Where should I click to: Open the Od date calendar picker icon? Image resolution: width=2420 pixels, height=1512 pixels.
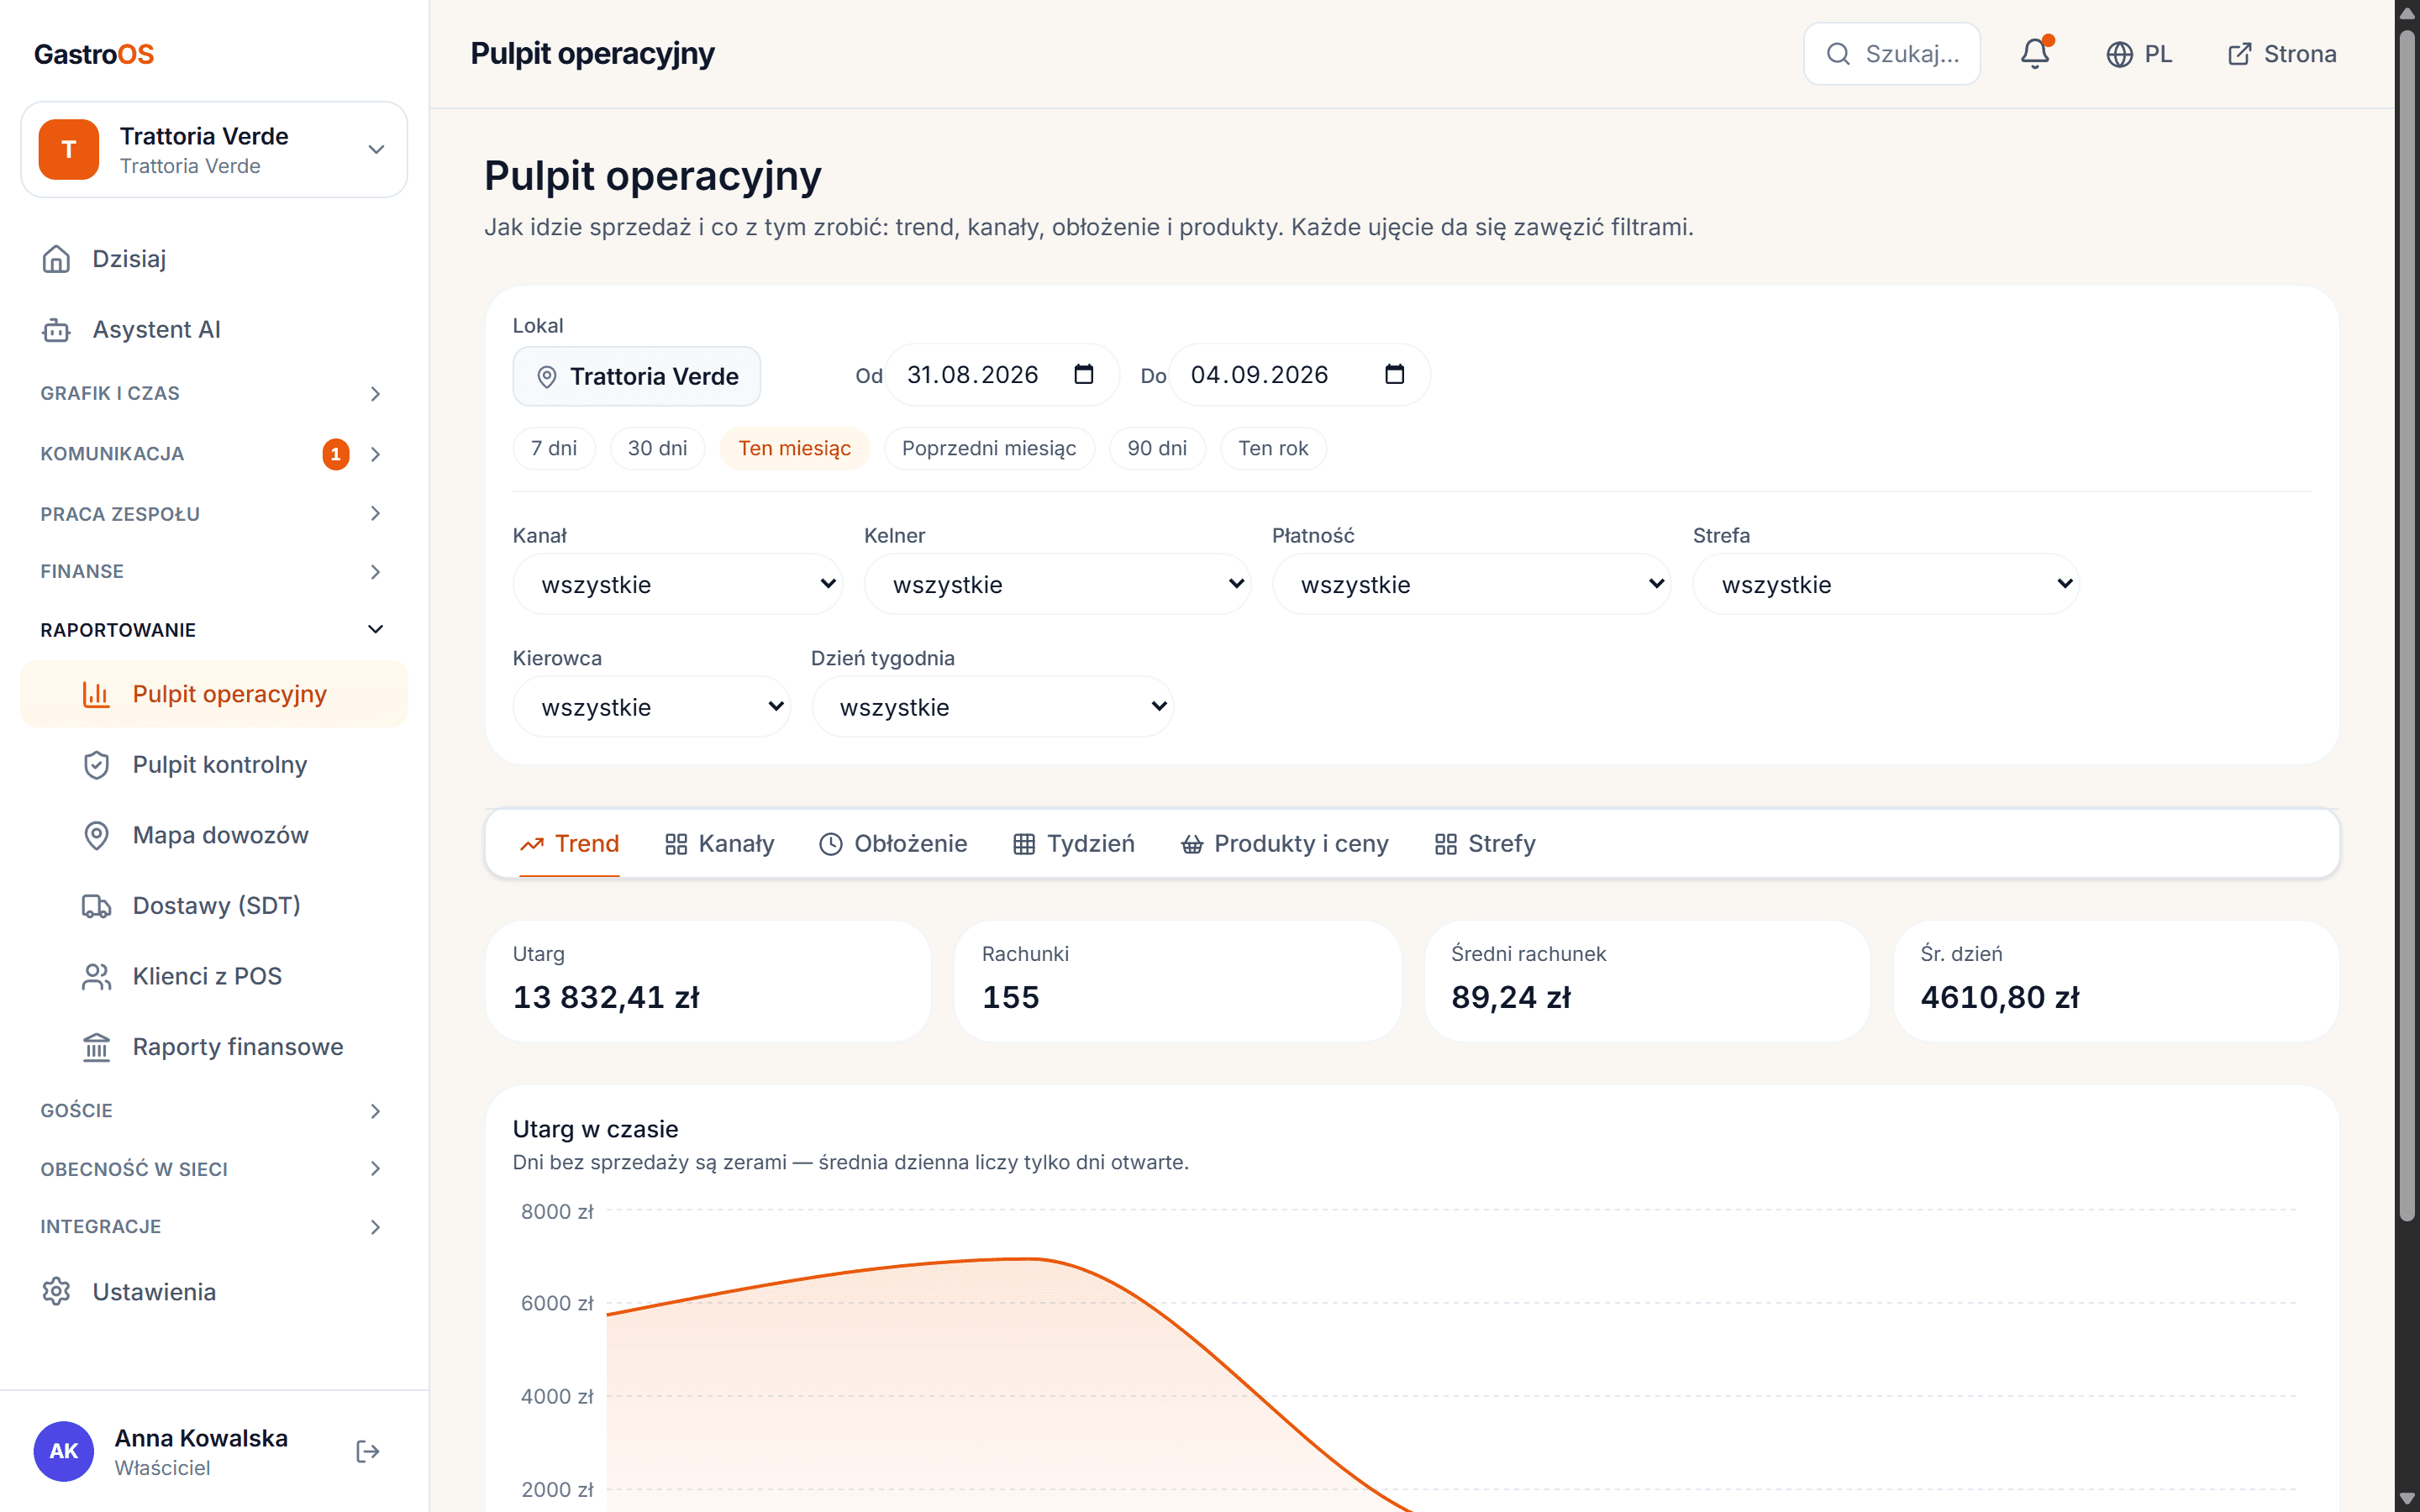tap(1084, 374)
